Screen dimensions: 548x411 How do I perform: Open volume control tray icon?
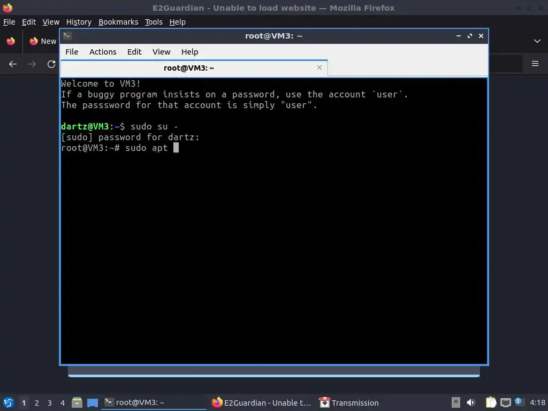[x=471, y=402]
